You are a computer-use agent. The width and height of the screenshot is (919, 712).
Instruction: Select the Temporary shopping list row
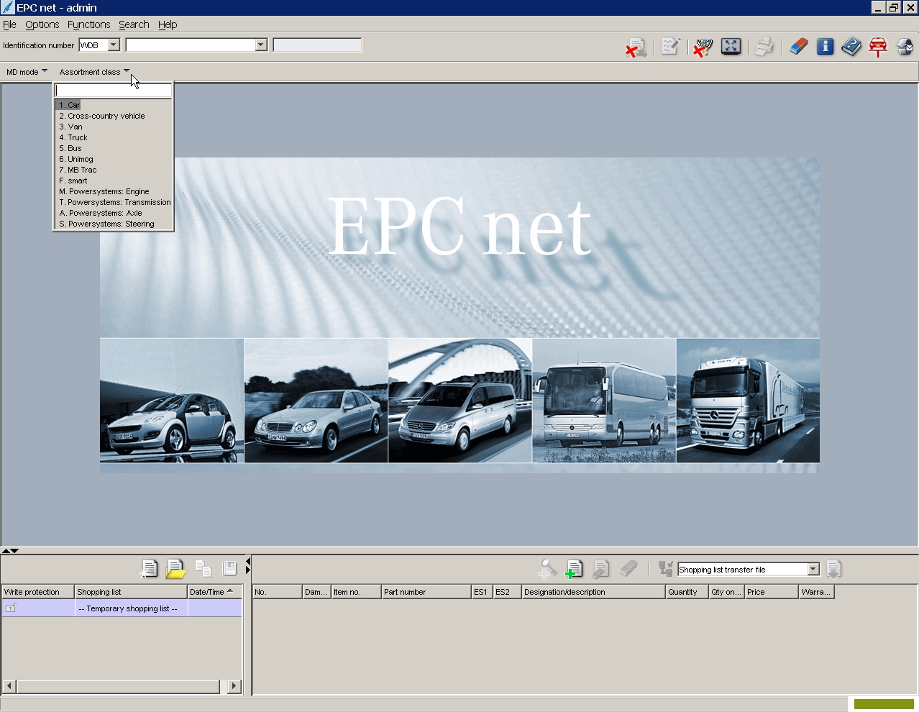pos(122,608)
